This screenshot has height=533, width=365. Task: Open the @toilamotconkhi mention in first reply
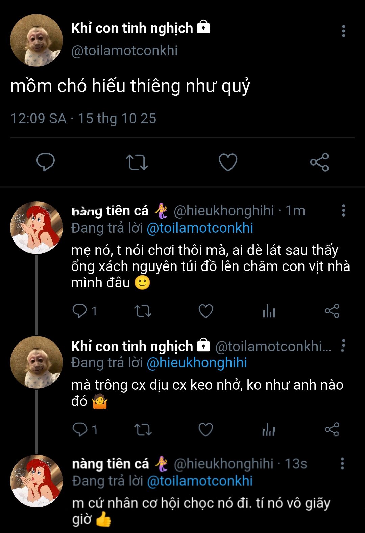pyautogui.click(x=200, y=228)
